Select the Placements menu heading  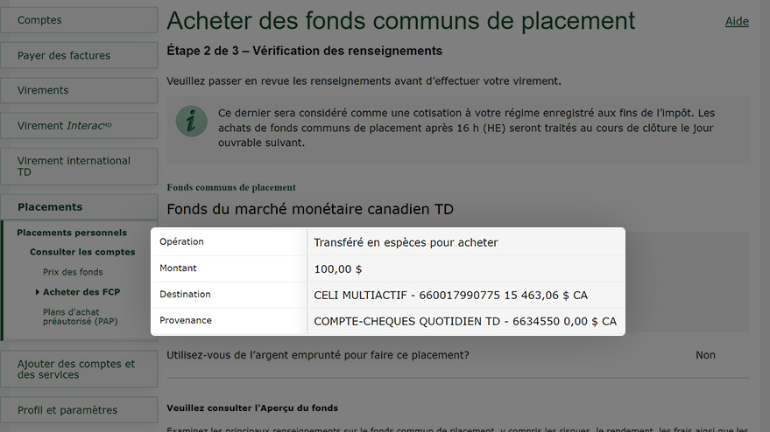79,207
